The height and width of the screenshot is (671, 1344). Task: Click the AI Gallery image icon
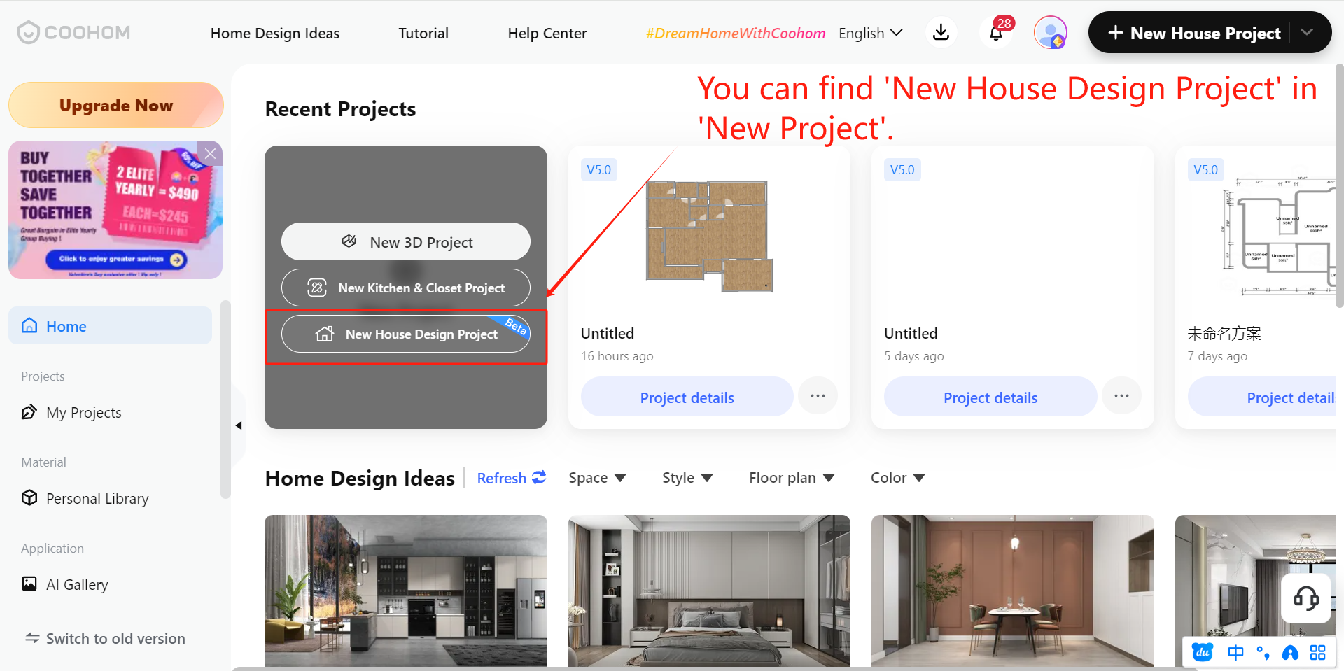coord(29,584)
